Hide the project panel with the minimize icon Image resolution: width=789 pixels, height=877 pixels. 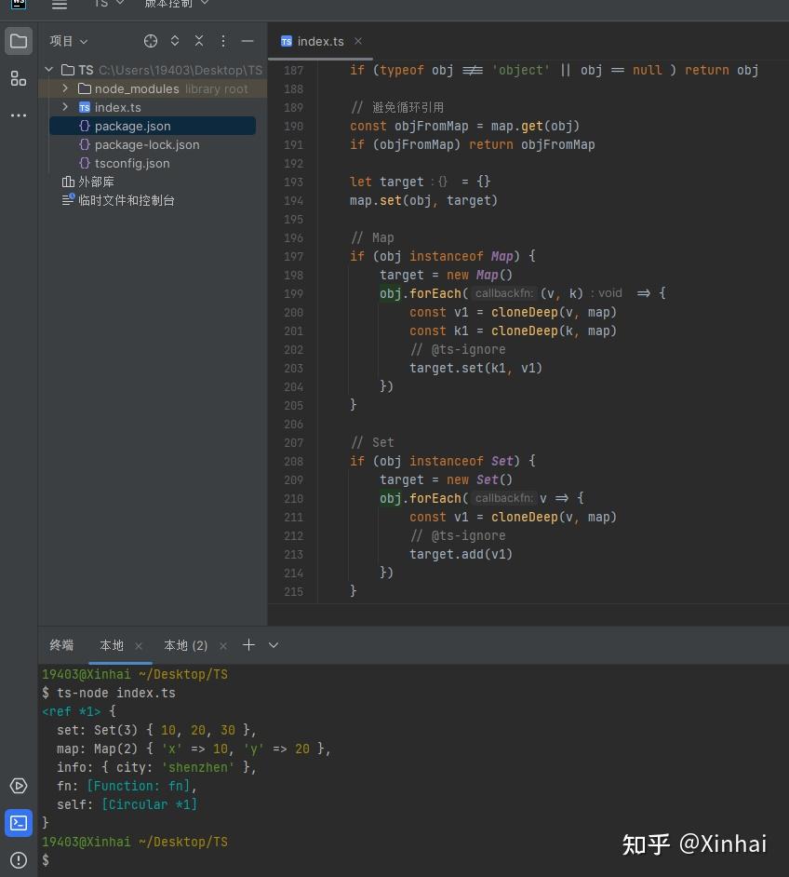point(247,41)
